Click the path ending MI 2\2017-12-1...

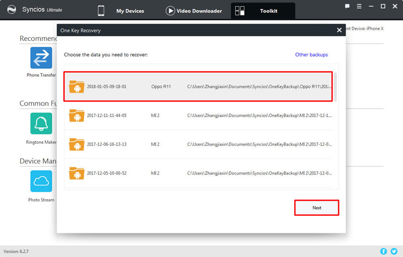point(259,115)
